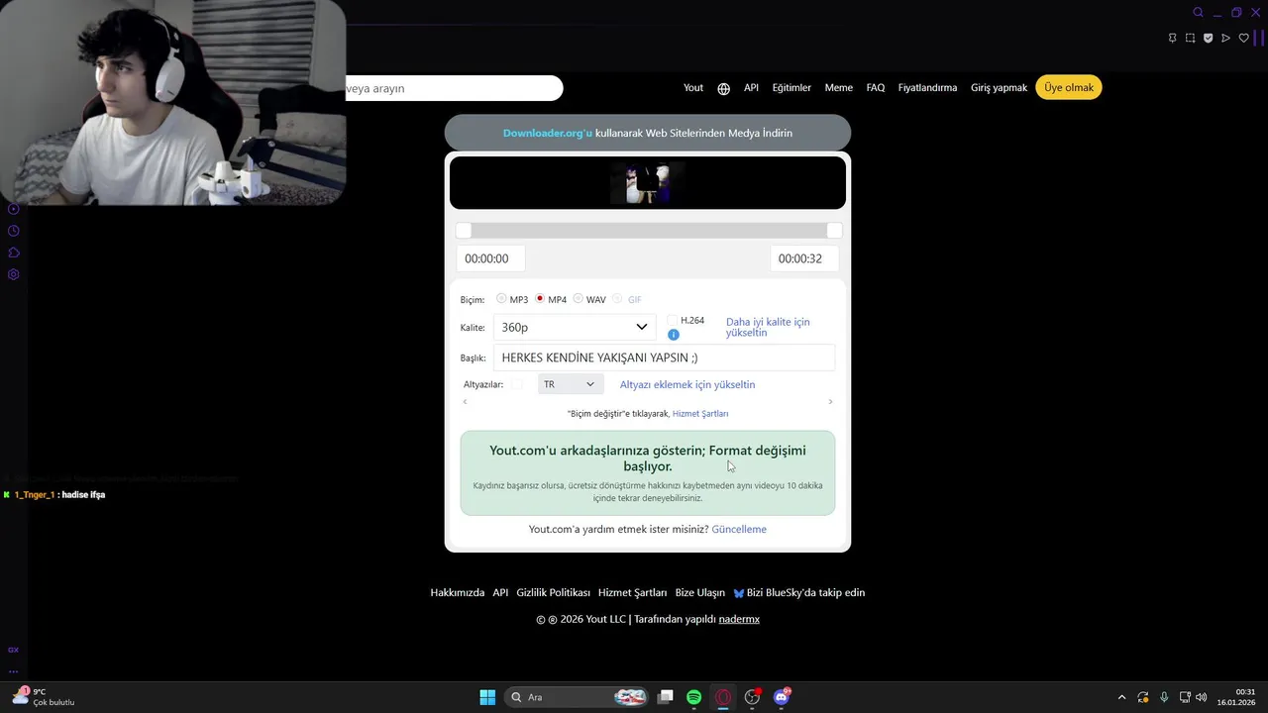Open the Eğitimler navbar item
This screenshot has height=713, width=1268.
click(x=792, y=88)
